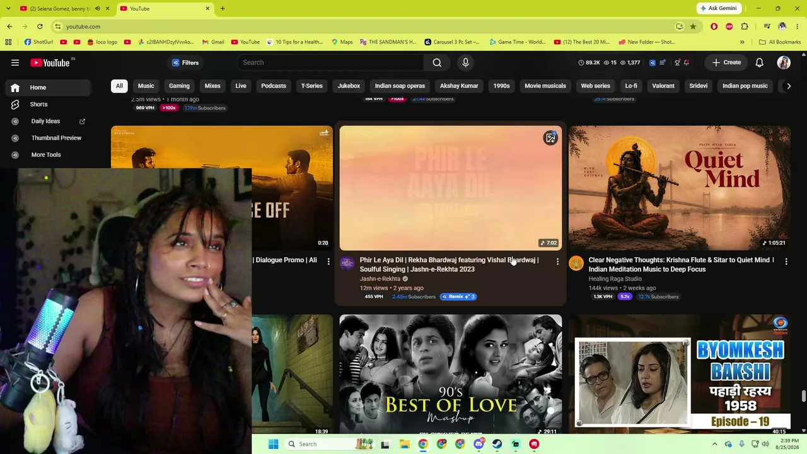The image size is (807, 454).
Task: Select the Live filter chip
Action: click(x=241, y=86)
